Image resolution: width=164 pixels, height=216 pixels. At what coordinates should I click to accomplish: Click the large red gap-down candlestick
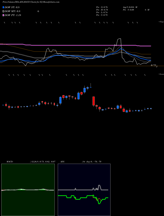pyautogui.click(x=93, y=101)
